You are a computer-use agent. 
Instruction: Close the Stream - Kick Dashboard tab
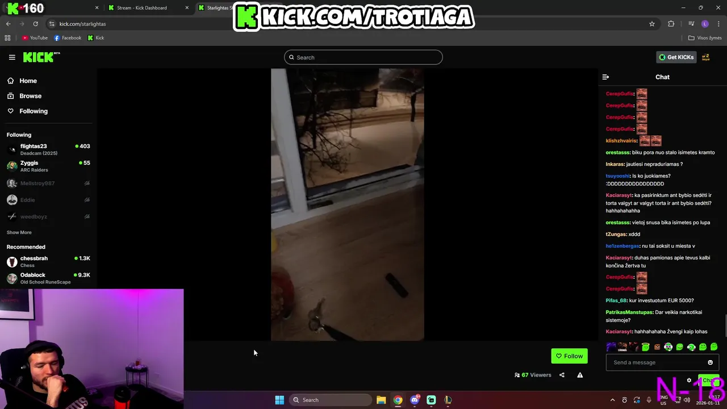point(187,8)
